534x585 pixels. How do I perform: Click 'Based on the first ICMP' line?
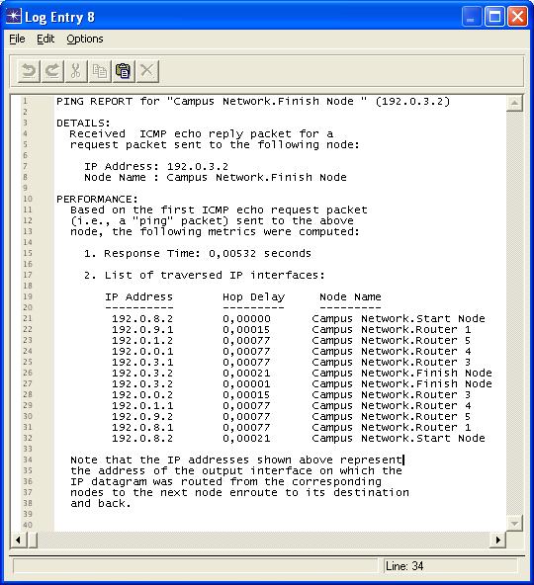click(x=219, y=209)
